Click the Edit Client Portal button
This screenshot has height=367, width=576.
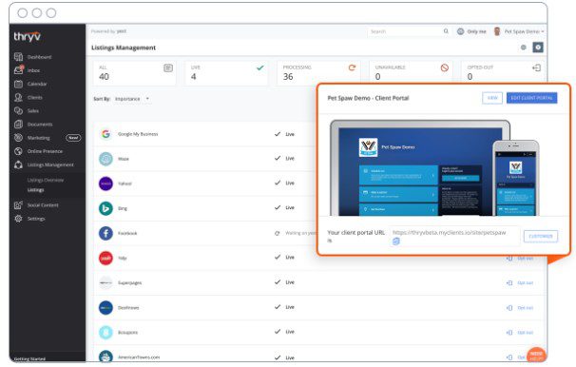[x=532, y=98]
